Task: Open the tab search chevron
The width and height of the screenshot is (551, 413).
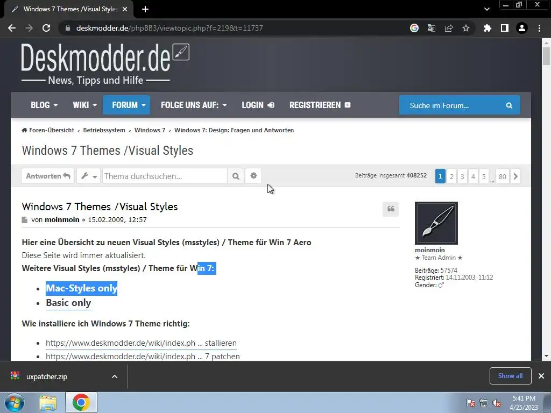Action: 486,9
